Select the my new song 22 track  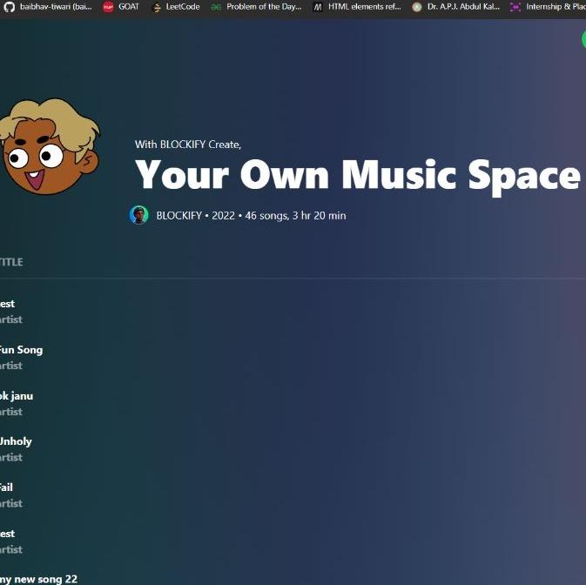point(39,579)
